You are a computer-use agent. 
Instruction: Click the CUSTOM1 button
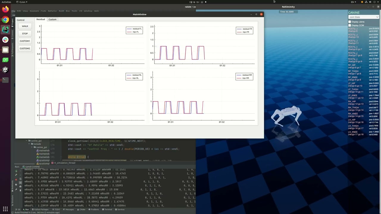click(x=25, y=41)
